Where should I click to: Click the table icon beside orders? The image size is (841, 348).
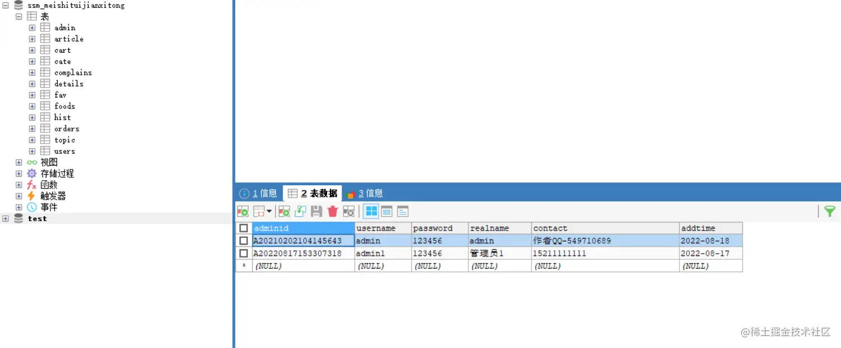pyautogui.click(x=45, y=129)
